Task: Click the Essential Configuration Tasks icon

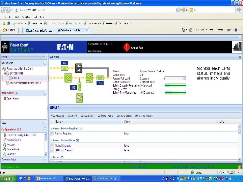Action: 5,135
